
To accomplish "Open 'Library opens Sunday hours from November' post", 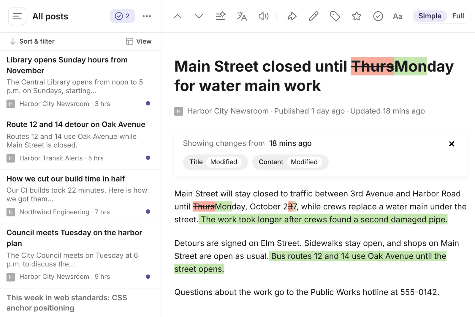I will coord(80,82).
